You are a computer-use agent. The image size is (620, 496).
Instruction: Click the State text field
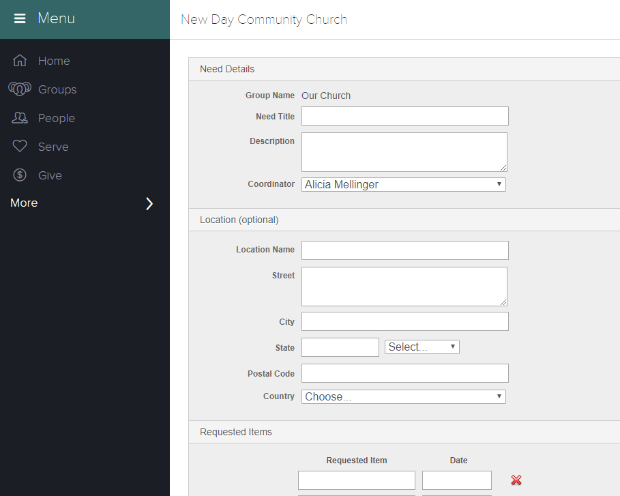point(340,347)
